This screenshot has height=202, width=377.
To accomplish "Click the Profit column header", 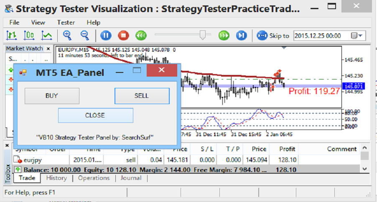I will click(x=287, y=149).
